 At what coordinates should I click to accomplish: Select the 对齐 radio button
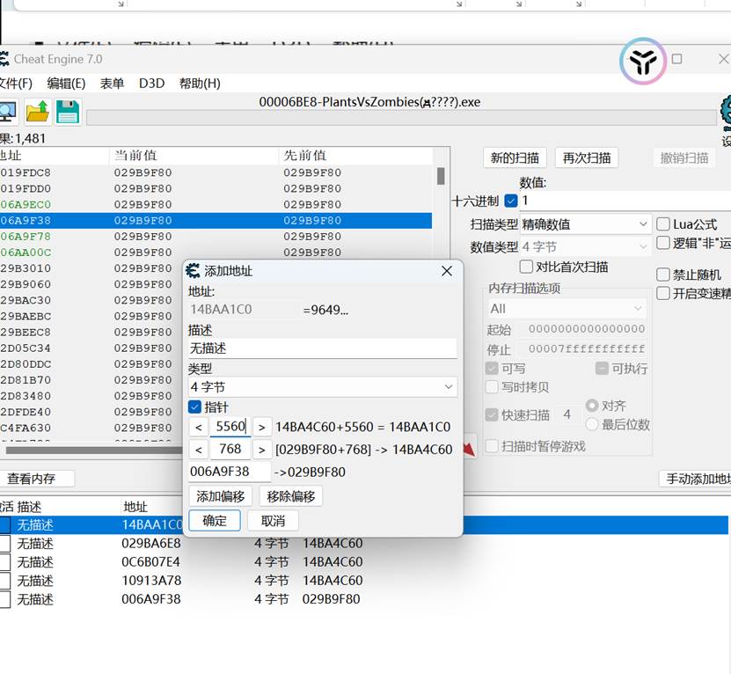(592, 406)
